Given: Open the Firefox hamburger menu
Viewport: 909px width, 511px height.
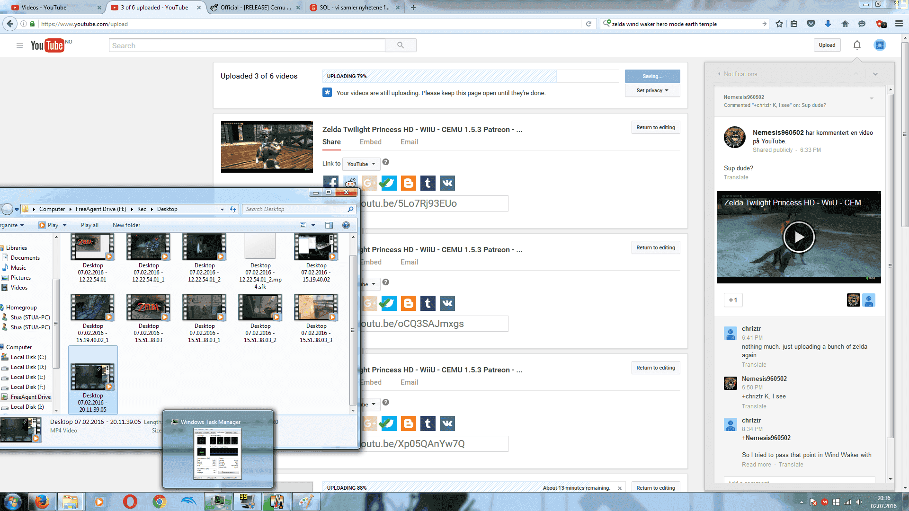Looking at the screenshot, I should (899, 24).
